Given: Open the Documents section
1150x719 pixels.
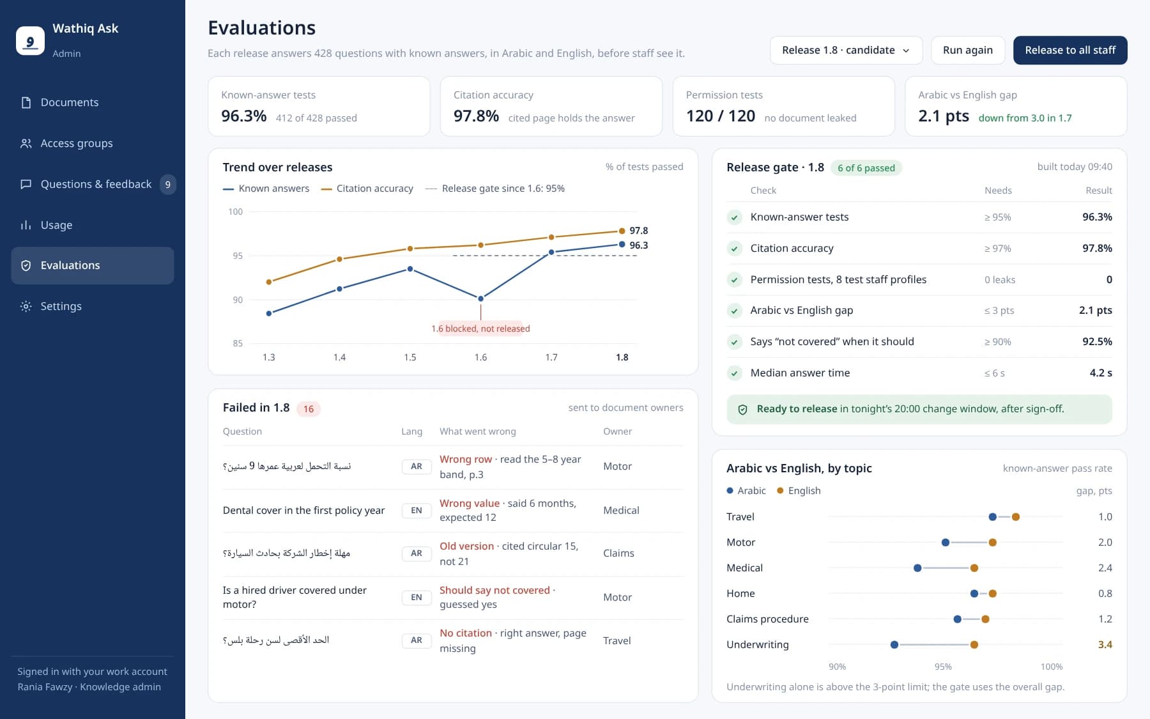Looking at the screenshot, I should 93,102.
